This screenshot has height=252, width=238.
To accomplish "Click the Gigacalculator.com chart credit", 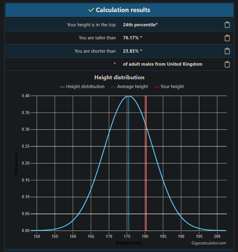I will (x=209, y=243).
